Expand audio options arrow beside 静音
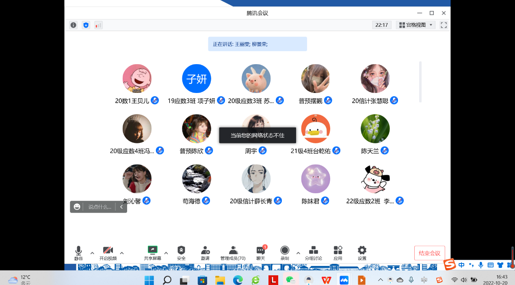 [x=92, y=253]
